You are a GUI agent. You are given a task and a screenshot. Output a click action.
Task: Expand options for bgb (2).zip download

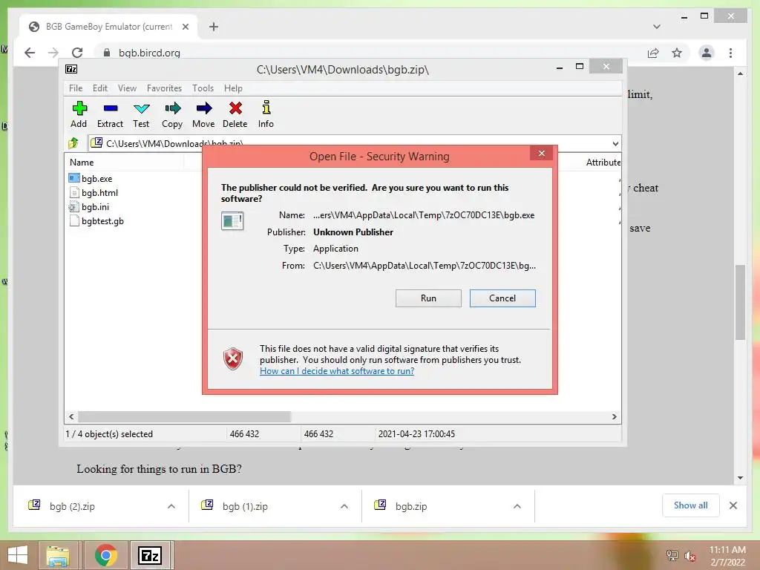tap(171, 506)
